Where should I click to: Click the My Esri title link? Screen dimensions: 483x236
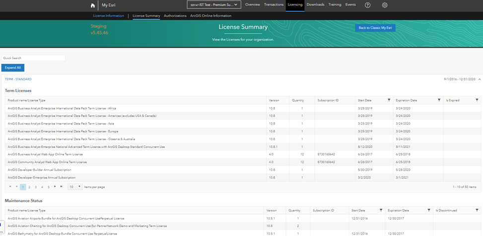click(x=108, y=5)
